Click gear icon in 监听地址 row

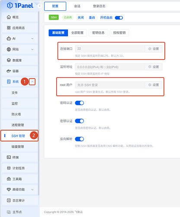point(150,67)
